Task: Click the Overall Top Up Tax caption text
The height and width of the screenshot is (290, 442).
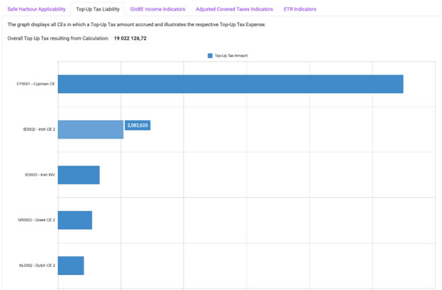Action: (x=57, y=38)
